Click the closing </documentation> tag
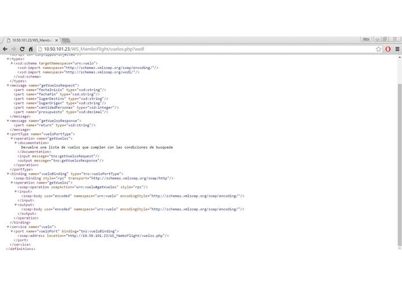This screenshot has height=286, width=402. [x=34, y=152]
